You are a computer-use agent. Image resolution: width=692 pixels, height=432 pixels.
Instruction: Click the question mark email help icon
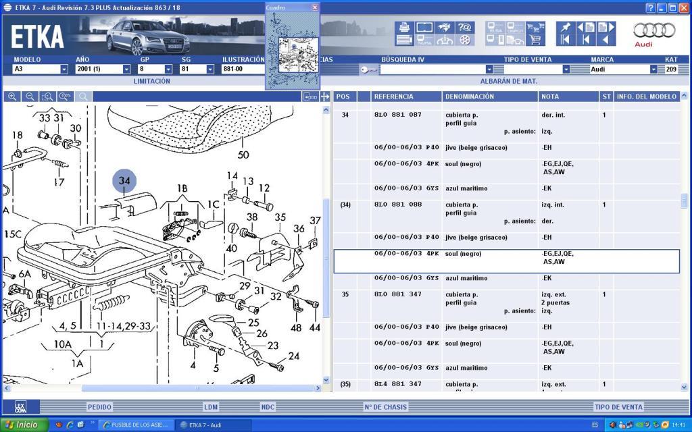pos(465,28)
